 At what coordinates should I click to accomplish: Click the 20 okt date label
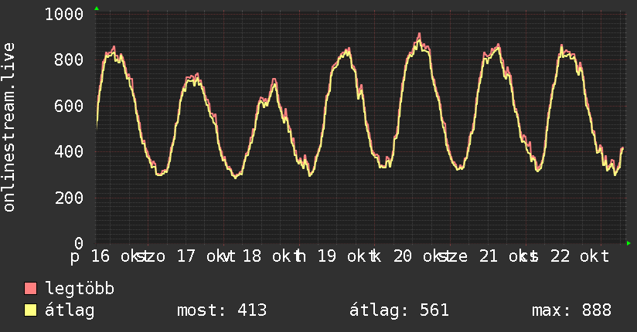click(420, 256)
